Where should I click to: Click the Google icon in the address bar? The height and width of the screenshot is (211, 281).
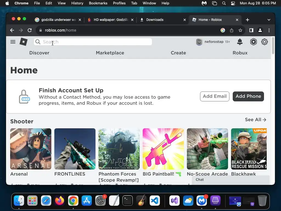pos(223,30)
